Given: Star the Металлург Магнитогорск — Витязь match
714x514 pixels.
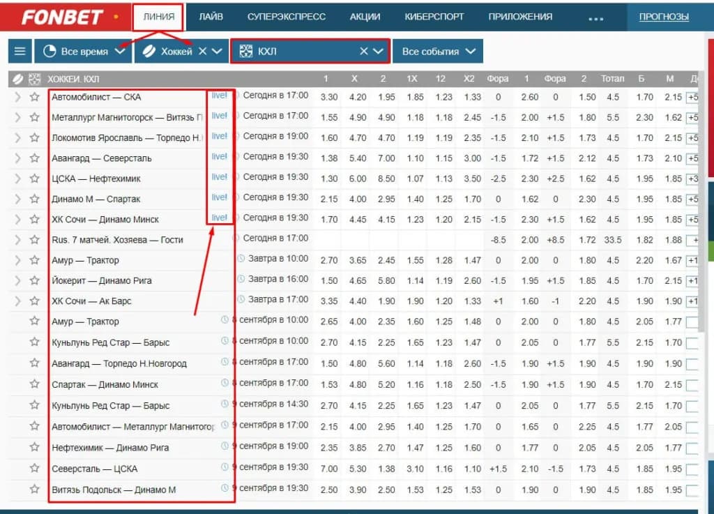Looking at the screenshot, I should pyautogui.click(x=35, y=117).
